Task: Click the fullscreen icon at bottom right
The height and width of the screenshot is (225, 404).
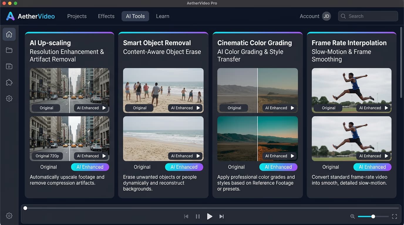Action: coord(394,217)
